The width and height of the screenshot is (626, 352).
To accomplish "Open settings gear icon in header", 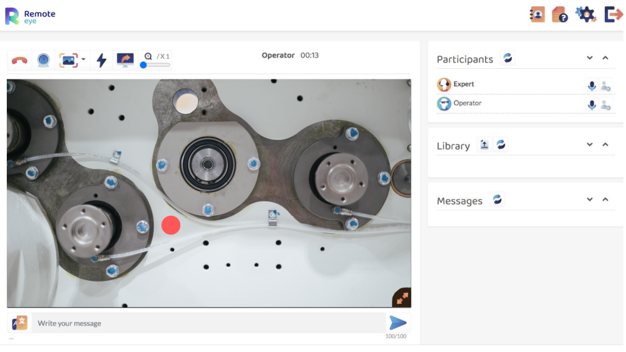I will (x=585, y=15).
